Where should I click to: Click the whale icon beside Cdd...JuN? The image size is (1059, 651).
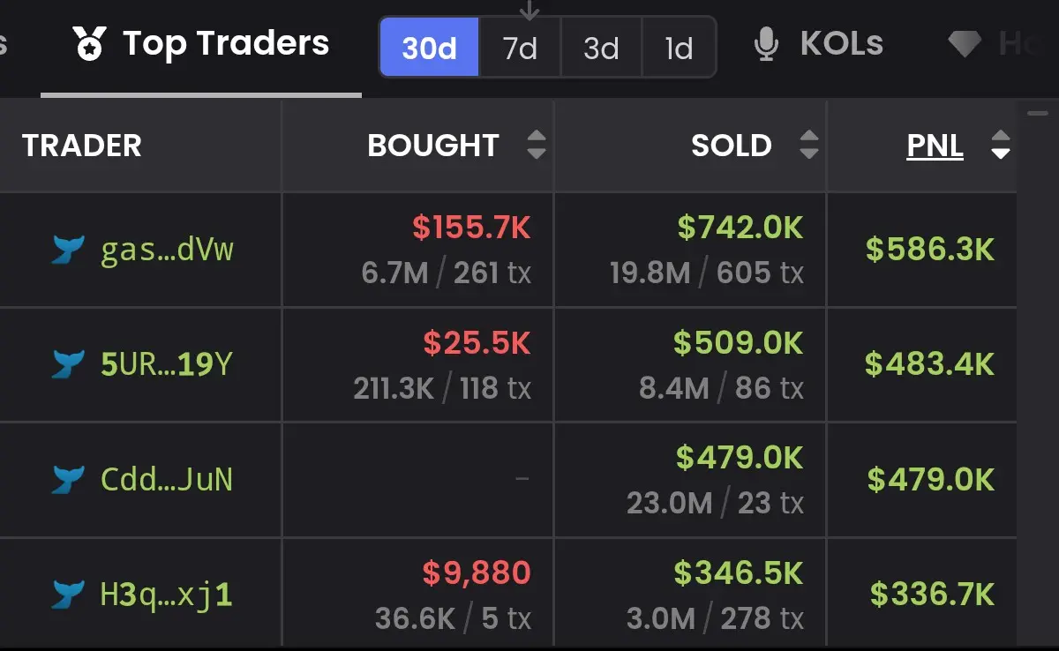(68, 479)
